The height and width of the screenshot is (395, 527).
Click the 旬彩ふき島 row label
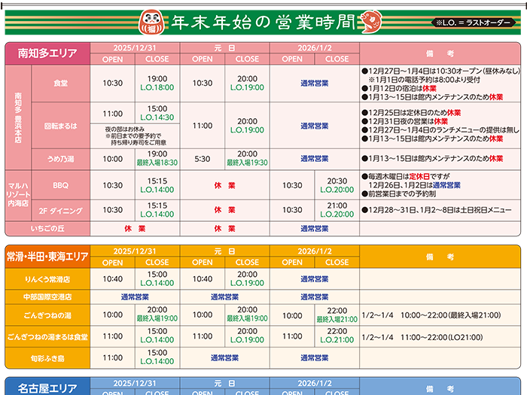click(x=47, y=358)
